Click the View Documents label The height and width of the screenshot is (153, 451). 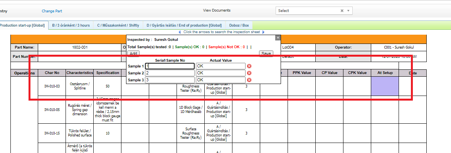click(x=217, y=10)
